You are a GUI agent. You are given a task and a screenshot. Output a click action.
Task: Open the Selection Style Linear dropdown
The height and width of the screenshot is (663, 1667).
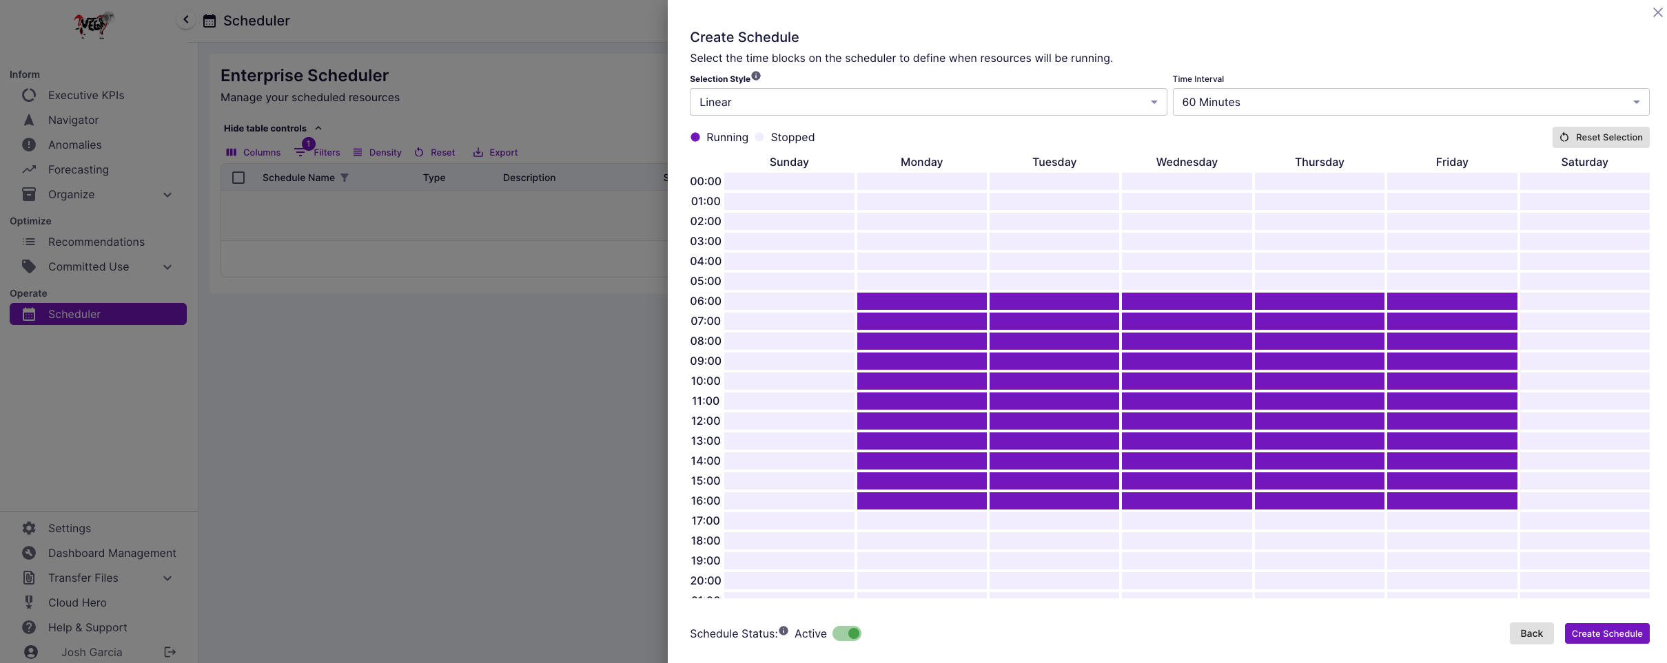click(x=928, y=102)
